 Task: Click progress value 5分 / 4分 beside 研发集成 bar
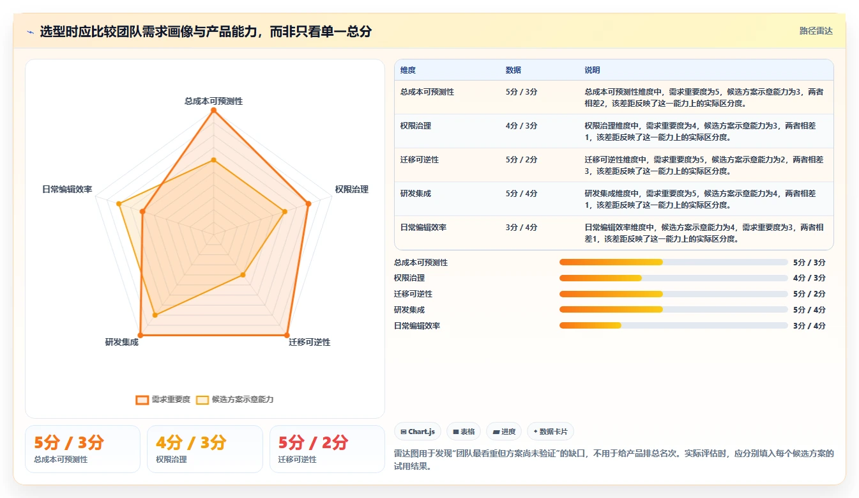click(809, 309)
